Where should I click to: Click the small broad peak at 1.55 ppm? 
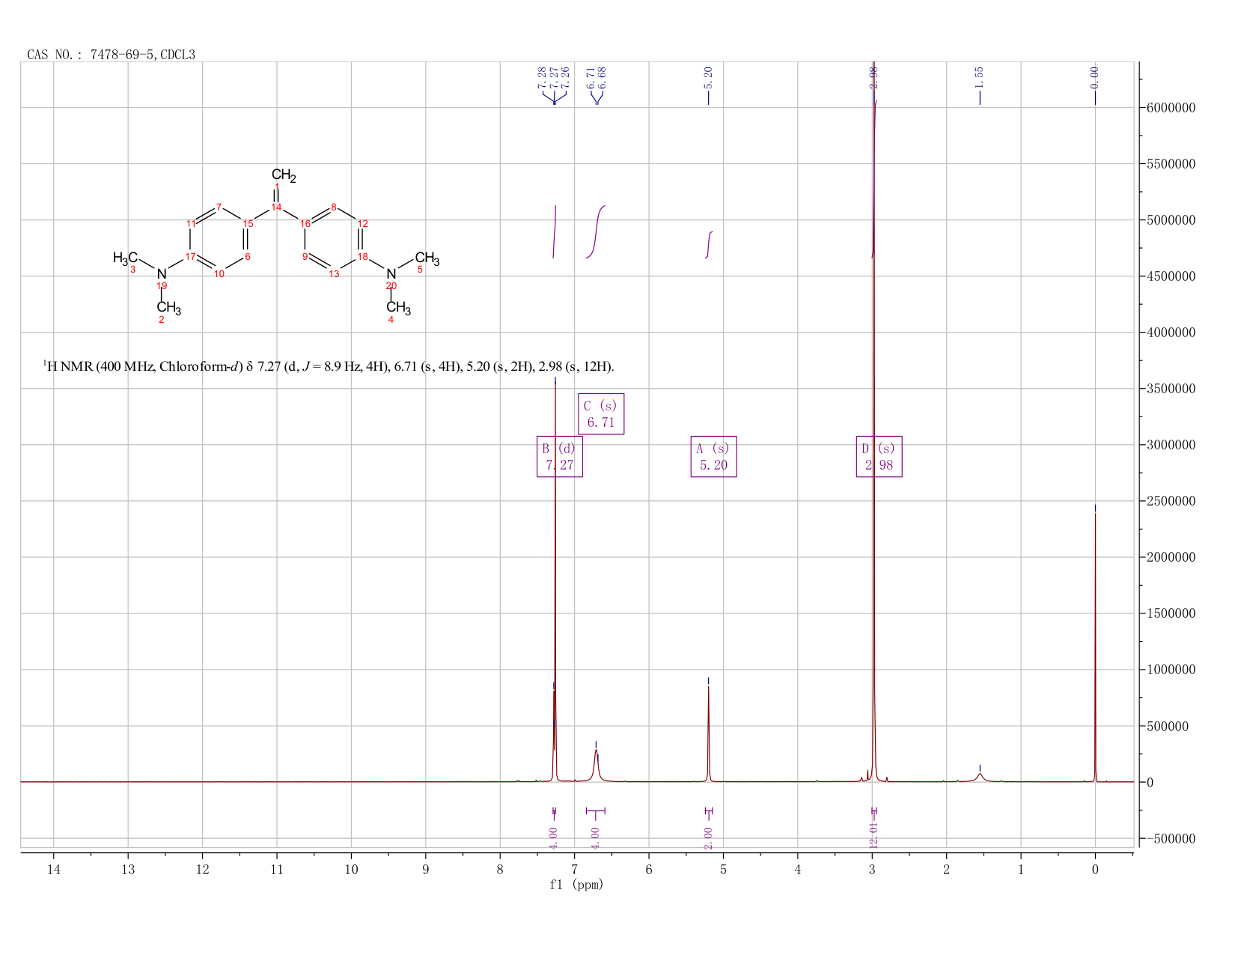click(979, 777)
